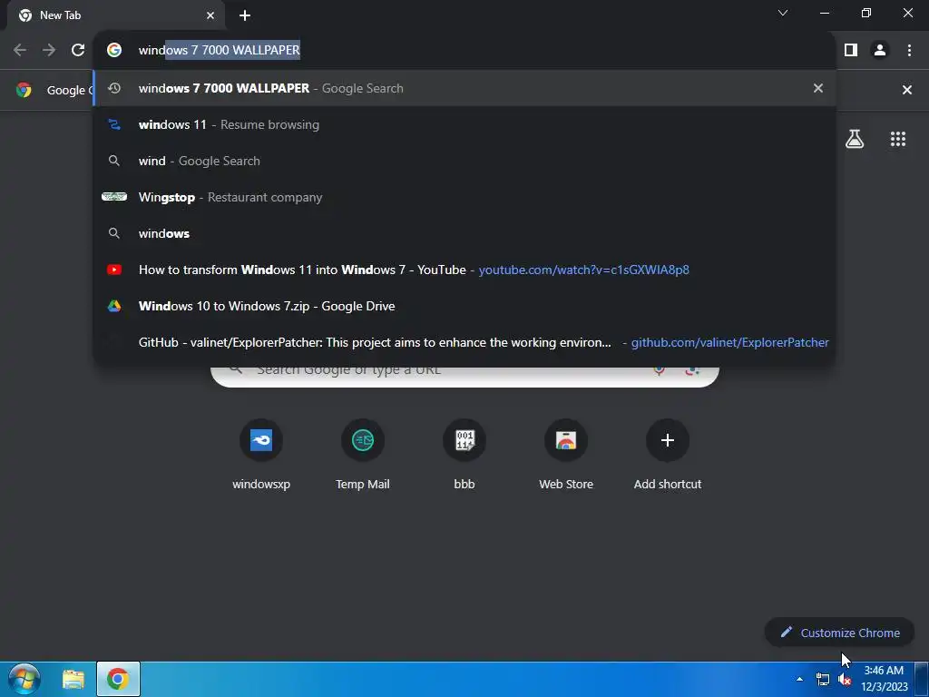The image size is (929, 697).
Task: Click the network tray icon
Action: [x=823, y=679]
